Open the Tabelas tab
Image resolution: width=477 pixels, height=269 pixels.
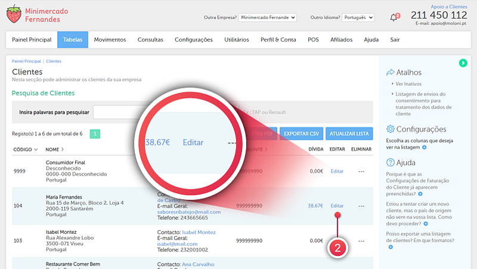click(x=73, y=39)
